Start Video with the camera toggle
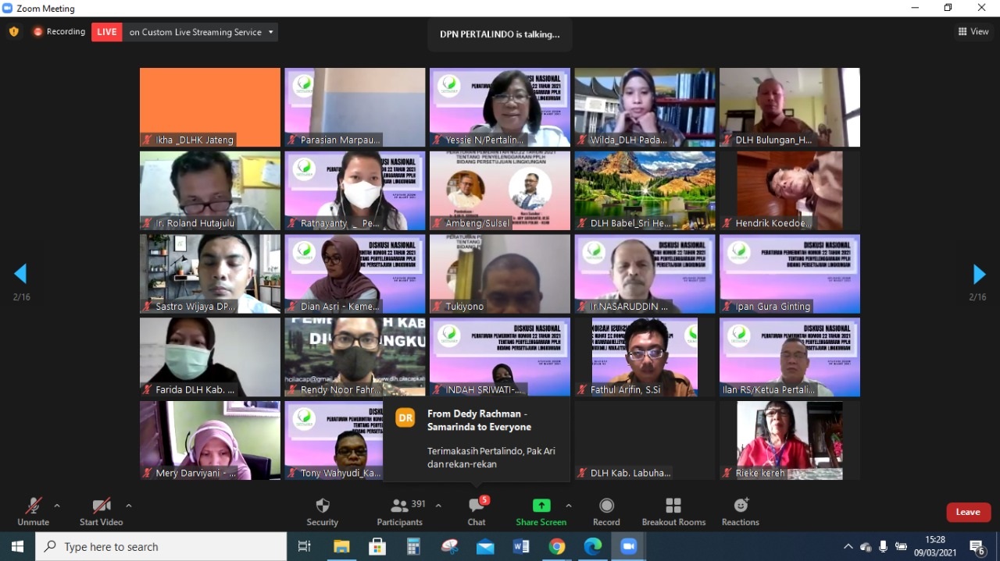Image resolution: width=1000 pixels, height=561 pixels. pyautogui.click(x=101, y=506)
